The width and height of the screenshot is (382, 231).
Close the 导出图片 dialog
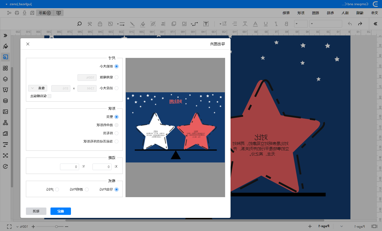click(28, 44)
